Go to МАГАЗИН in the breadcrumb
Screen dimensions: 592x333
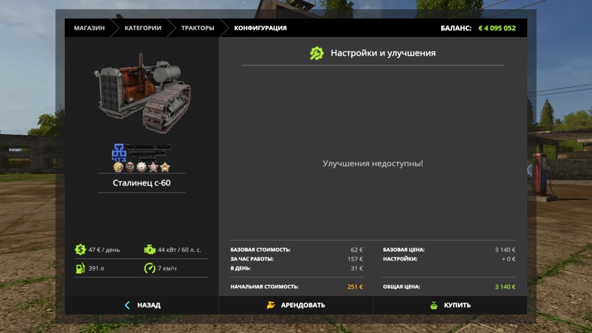[x=89, y=28]
